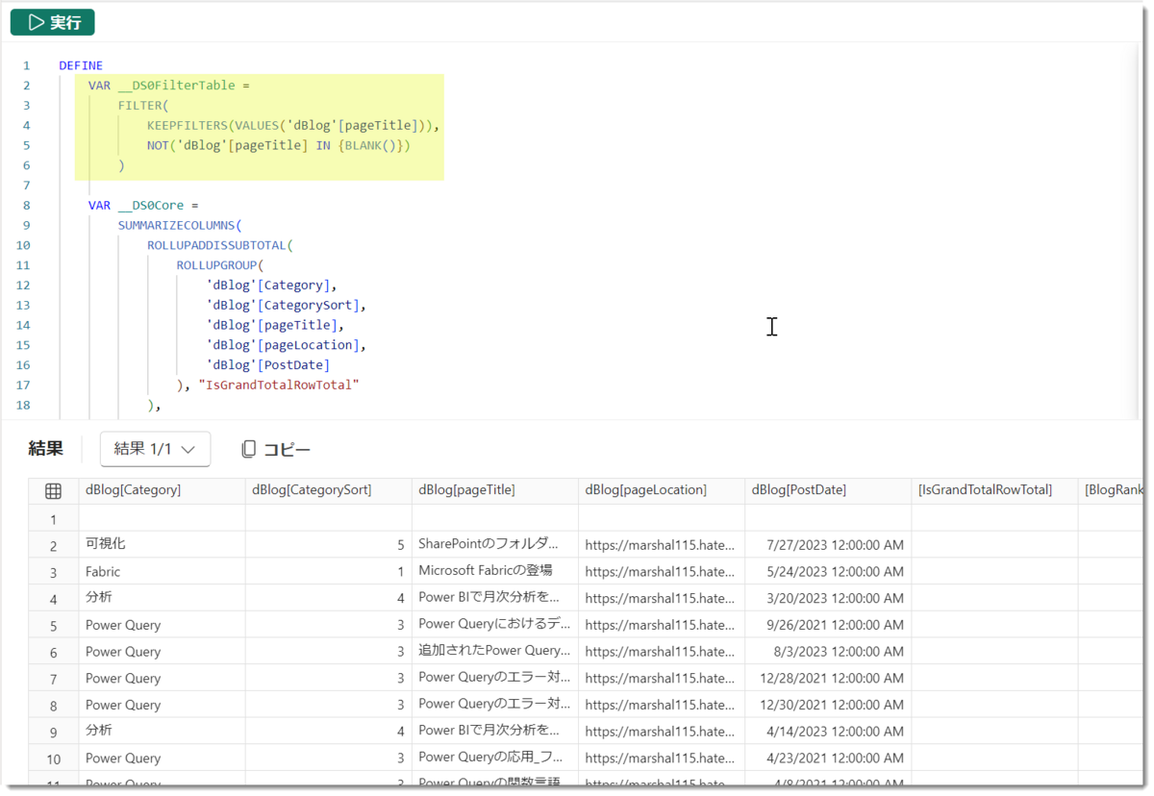Click the 12/28/2021 post date cell
The image size is (1154, 796).
pos(828,679)
